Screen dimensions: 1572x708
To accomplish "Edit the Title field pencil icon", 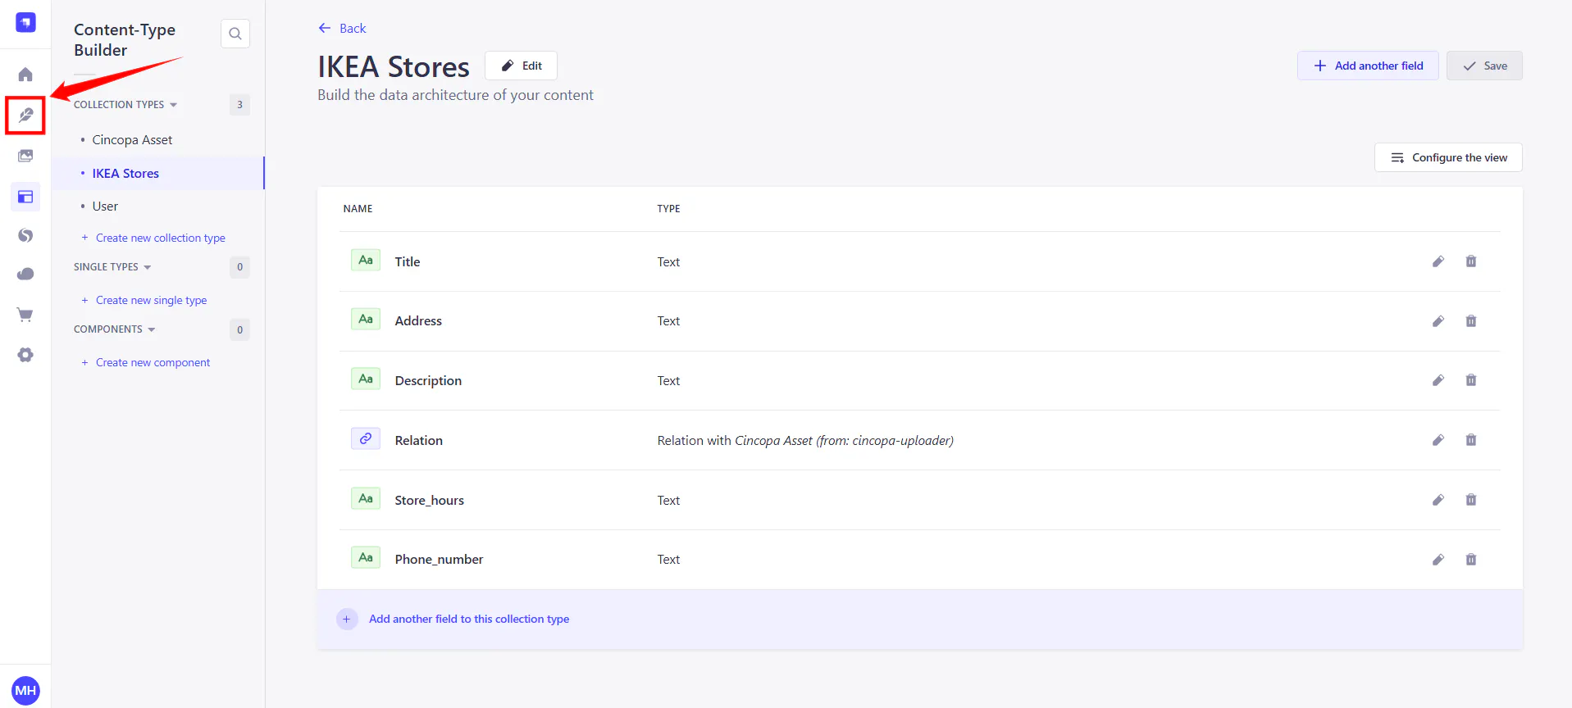I will pos(1438,261).
